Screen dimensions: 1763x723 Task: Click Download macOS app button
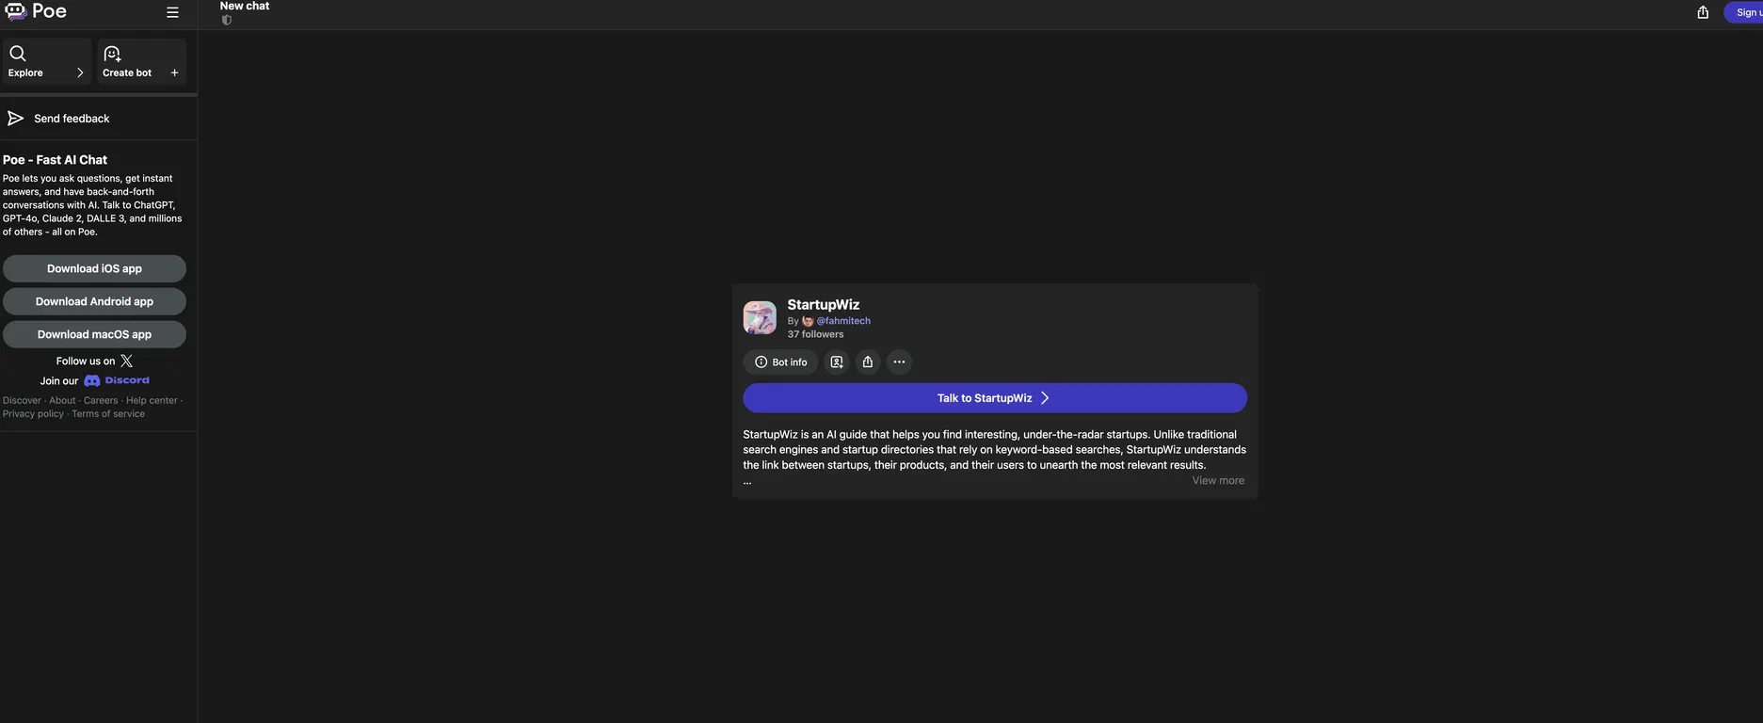94,334
